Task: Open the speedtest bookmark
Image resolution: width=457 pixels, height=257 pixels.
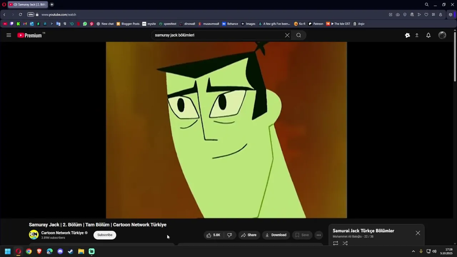Action: click(x=167, y=24)
